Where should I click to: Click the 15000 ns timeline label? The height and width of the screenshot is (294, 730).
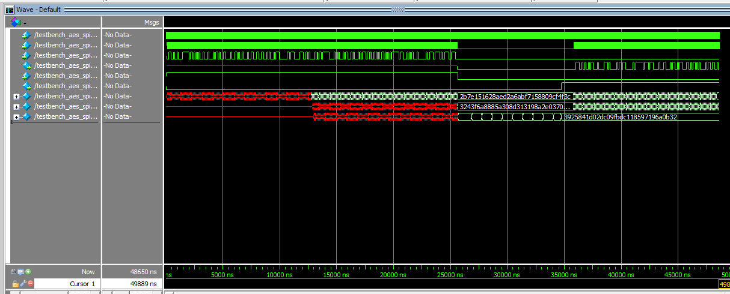337,275
